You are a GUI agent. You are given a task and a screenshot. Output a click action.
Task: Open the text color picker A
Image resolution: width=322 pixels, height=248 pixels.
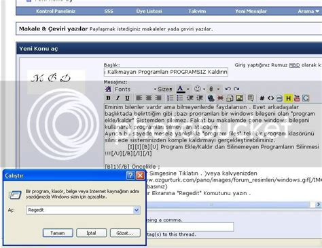[180, 89]
